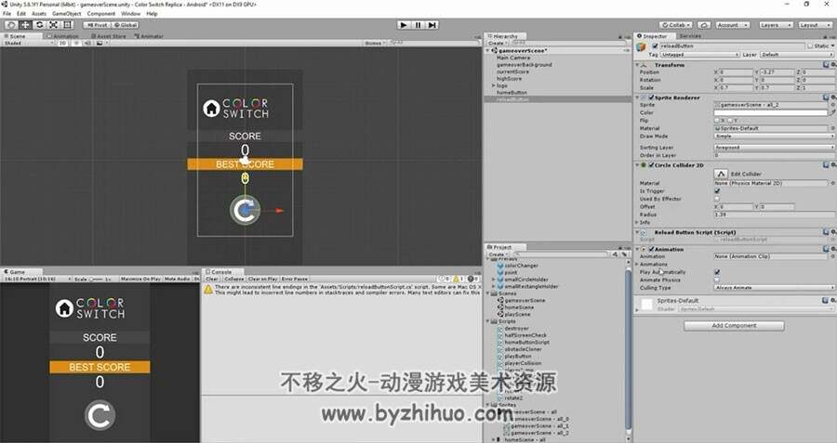Open the cloud services icon button
Viewport: 837px width, 443px height.
coord(704,25)
